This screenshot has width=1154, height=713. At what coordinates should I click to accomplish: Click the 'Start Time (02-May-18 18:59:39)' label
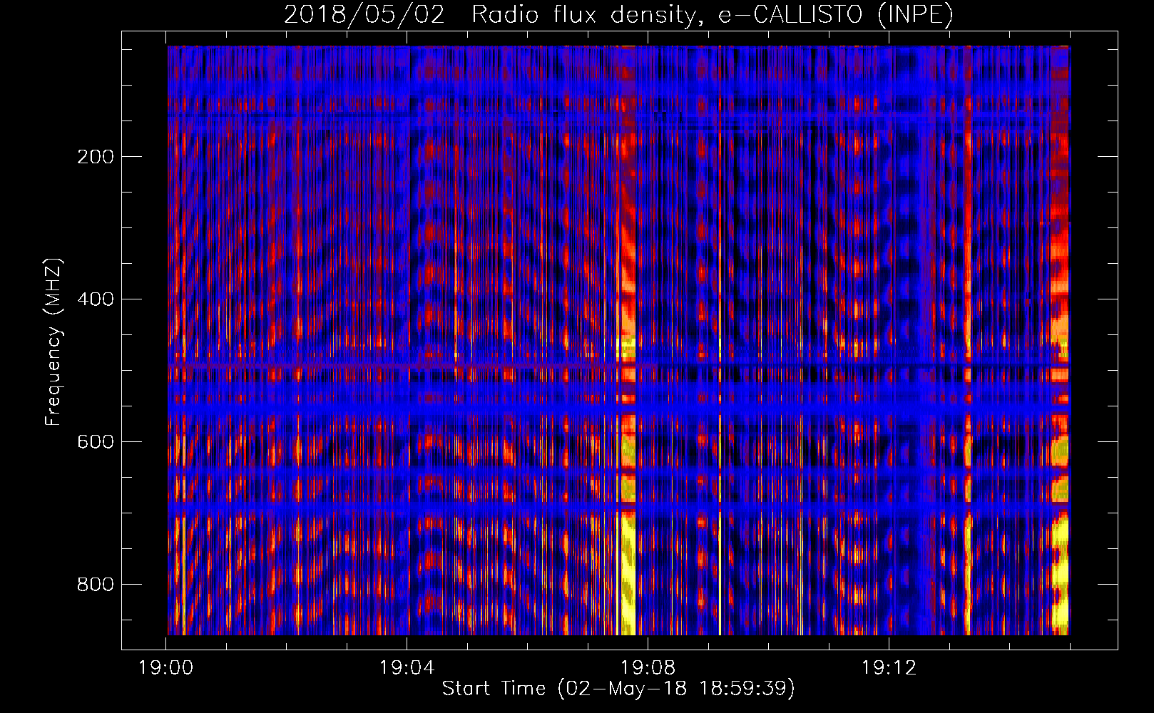tap(618, 688)
